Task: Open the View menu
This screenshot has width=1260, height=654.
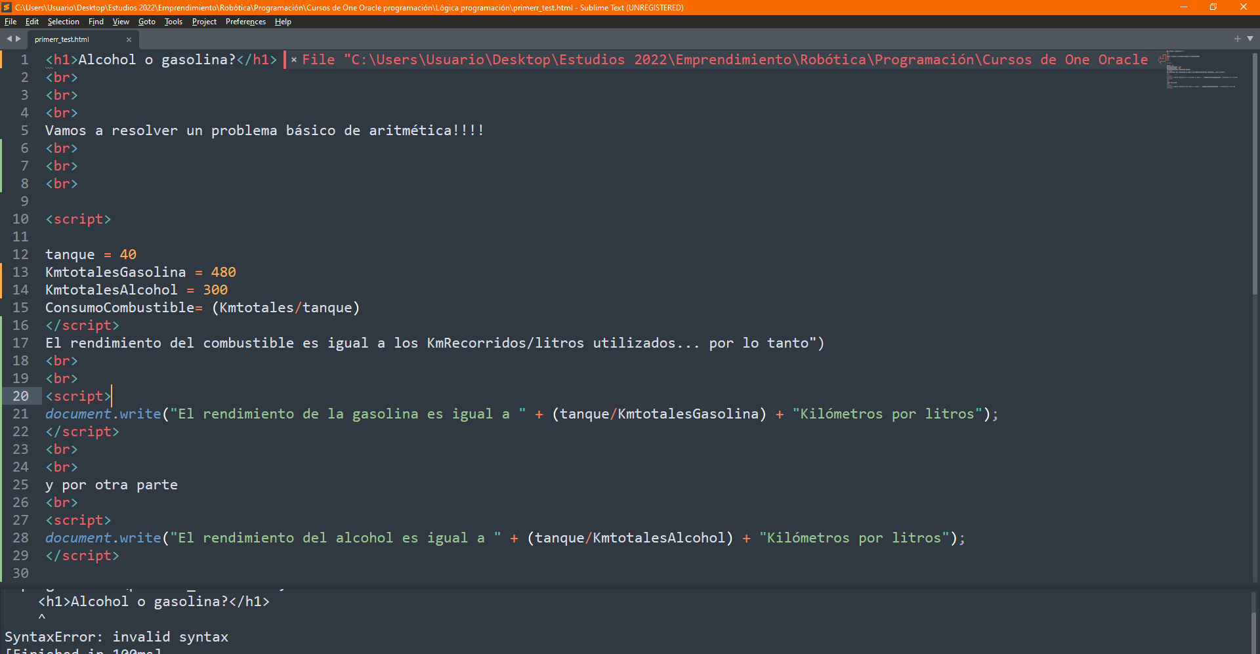Action: (x=121, y=22)
